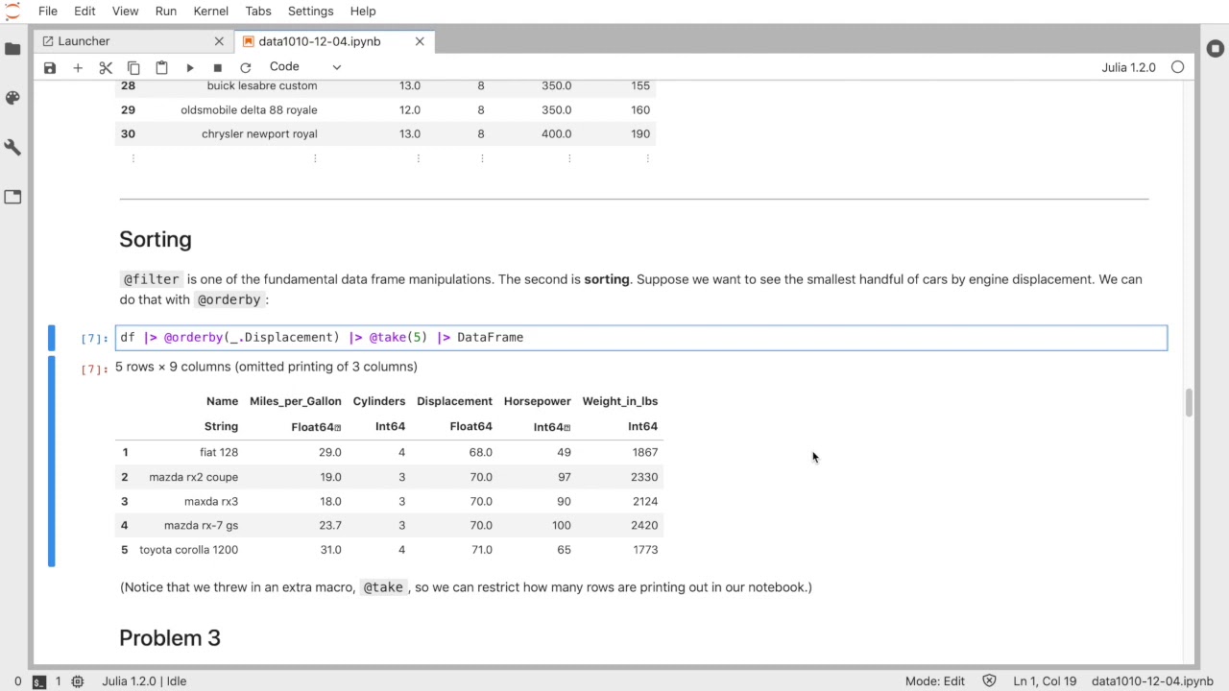The height and width of the screenshot is (691, 1229).
Task: Copy the selected cells icon
Action: (133, 67)
